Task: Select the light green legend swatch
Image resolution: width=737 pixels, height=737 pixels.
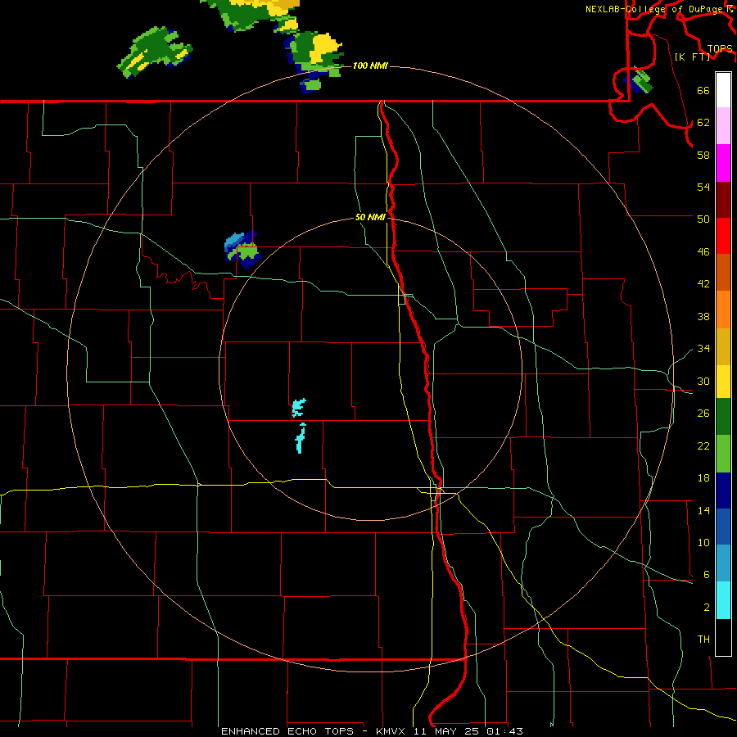Action: [x=723, y=454]
